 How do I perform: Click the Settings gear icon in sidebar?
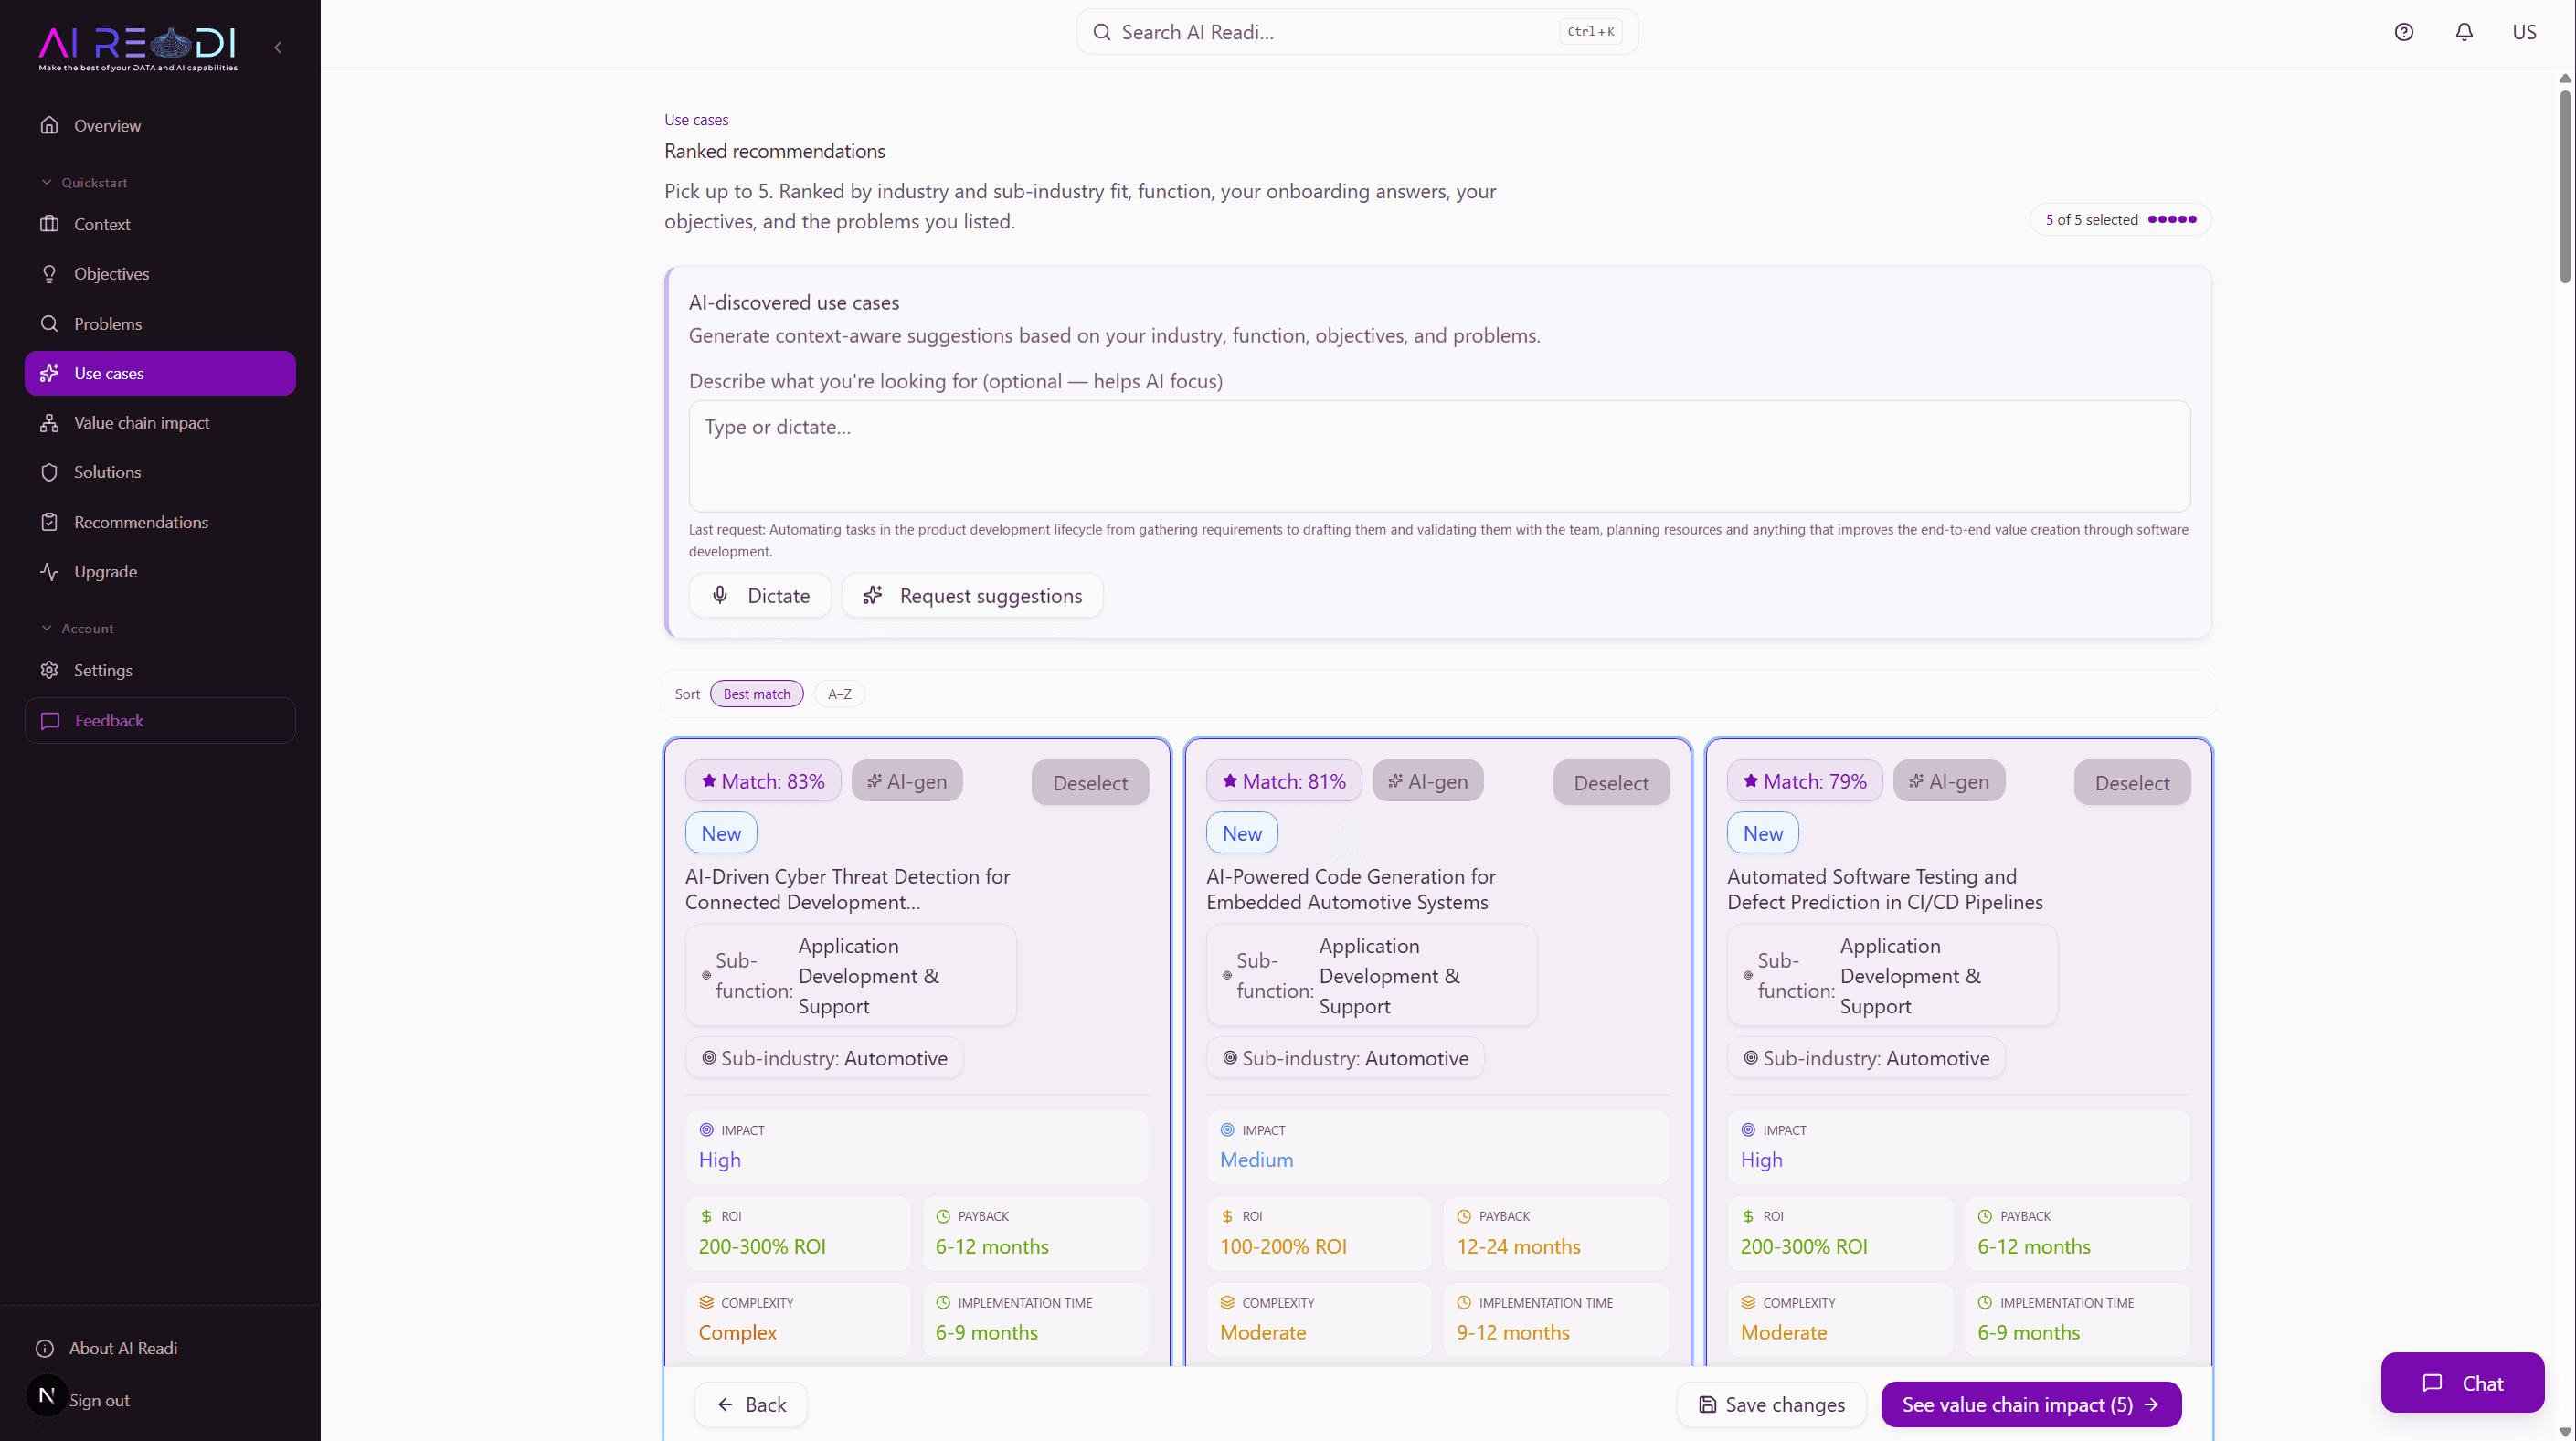(49, 670)
